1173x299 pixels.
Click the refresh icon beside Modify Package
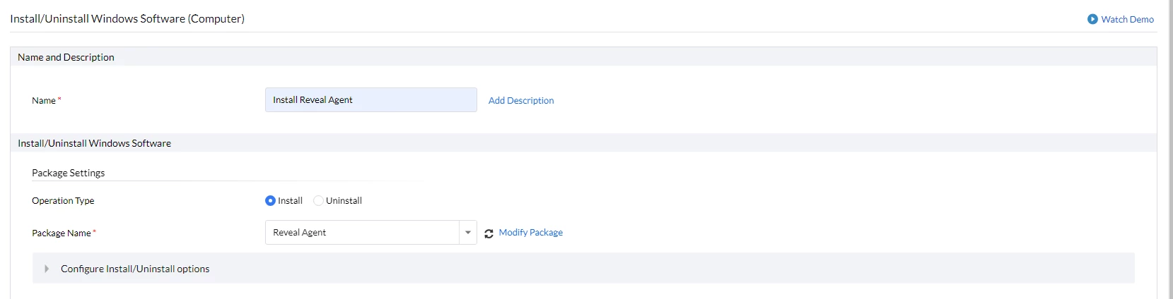489,233
